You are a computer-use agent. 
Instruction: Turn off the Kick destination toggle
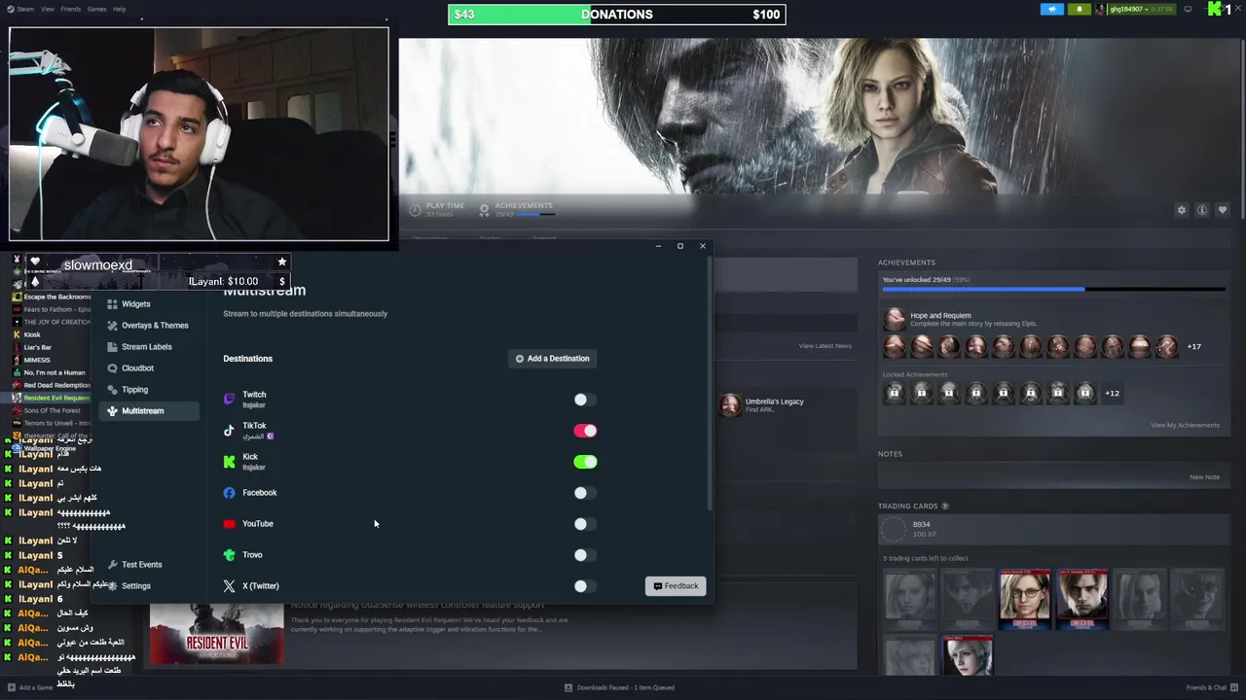[x=584, y=462]
